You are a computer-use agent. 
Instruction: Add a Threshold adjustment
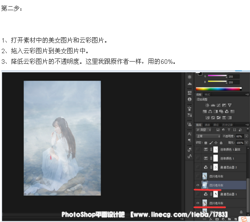(x=218, y=118)
